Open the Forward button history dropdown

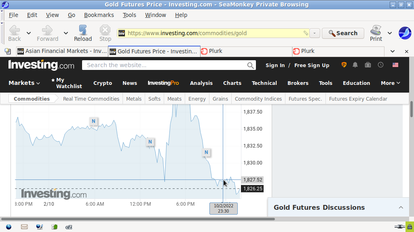pyautogui.click(x=66, y=33)
